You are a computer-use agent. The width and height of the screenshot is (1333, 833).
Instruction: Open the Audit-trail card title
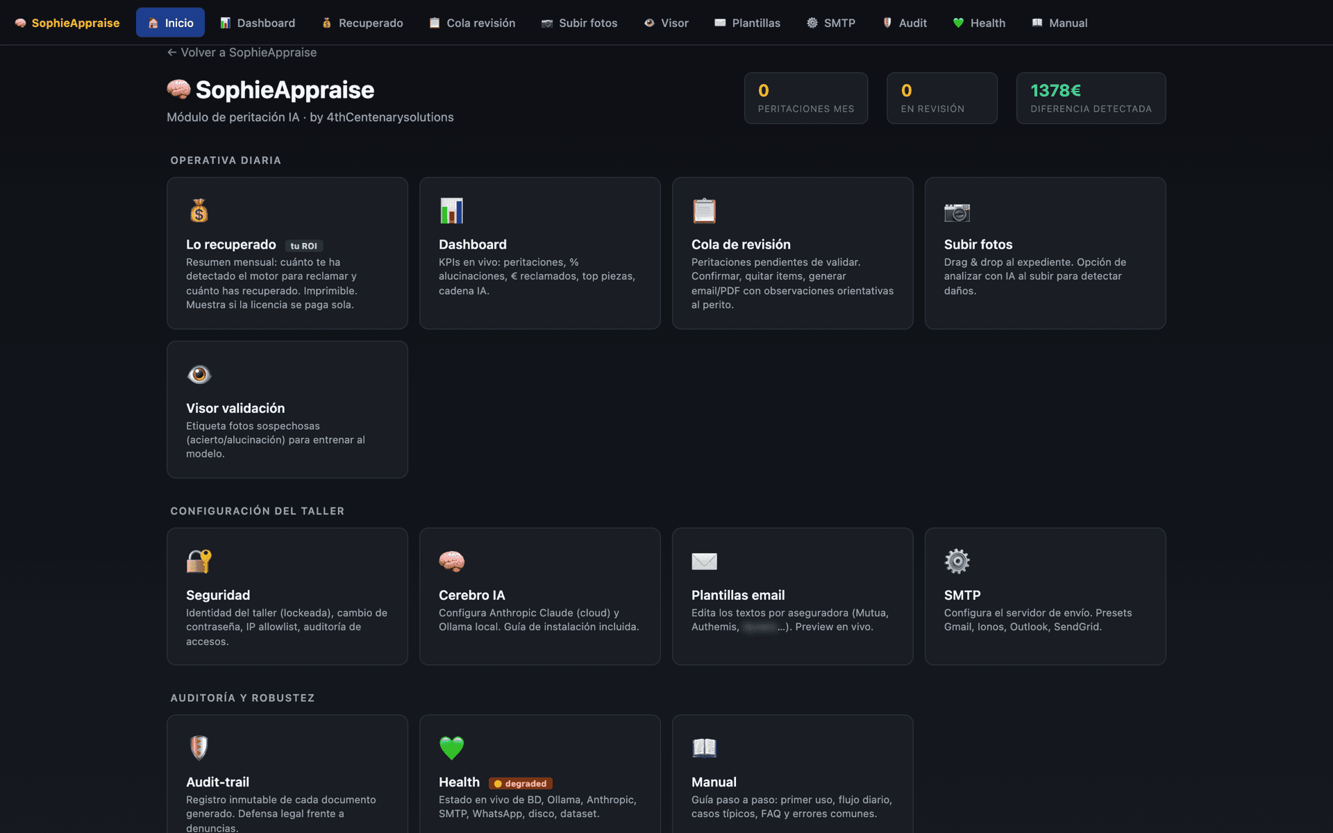(x=217, y=782)
